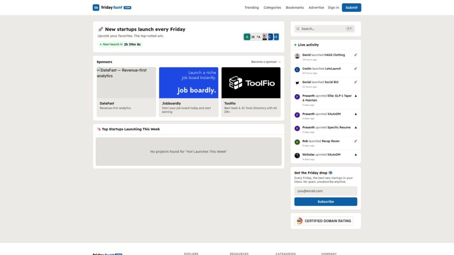
Task: Open HAGS Clothing in Live activity
Action: point(334,55)
